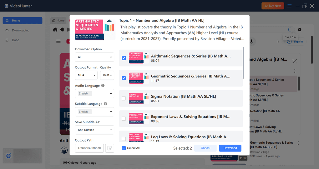This screenshot has height=169, width=319.
Task: Open the Done section in the sidebar
Action: 16,40
